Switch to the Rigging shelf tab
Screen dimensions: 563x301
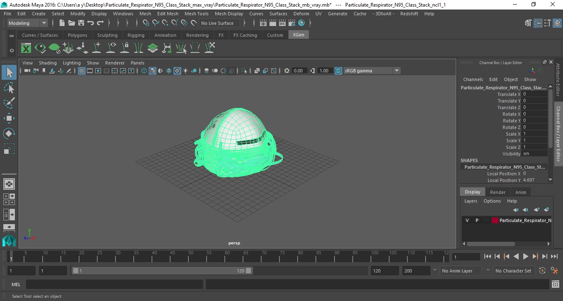(x=136, y=35)
